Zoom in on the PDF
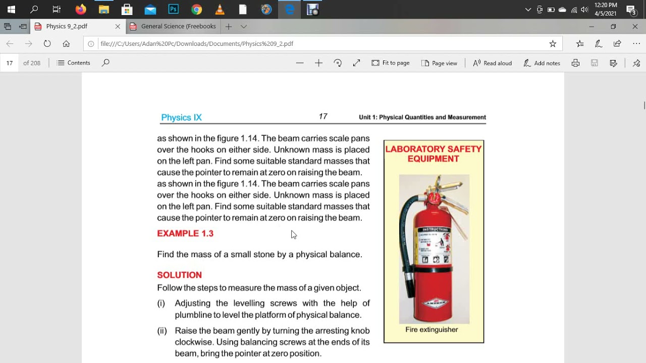The height and width of the screenshot is (363, 646). 318,63
